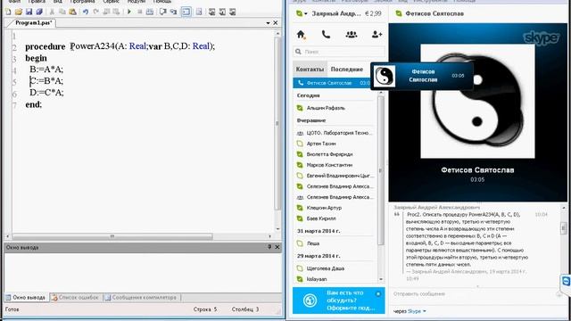Switch to the Сообщения компилятора tab
The width and height of the screenshot is (571, 321).
pyautogui.click(x=141, y=298)
